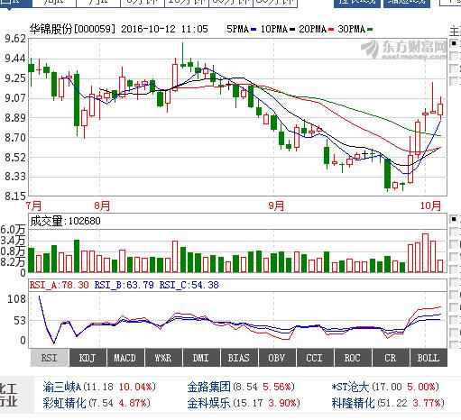The image size is (461, 420).
Task: Show the W%R indicator
Action: point(163,358)
